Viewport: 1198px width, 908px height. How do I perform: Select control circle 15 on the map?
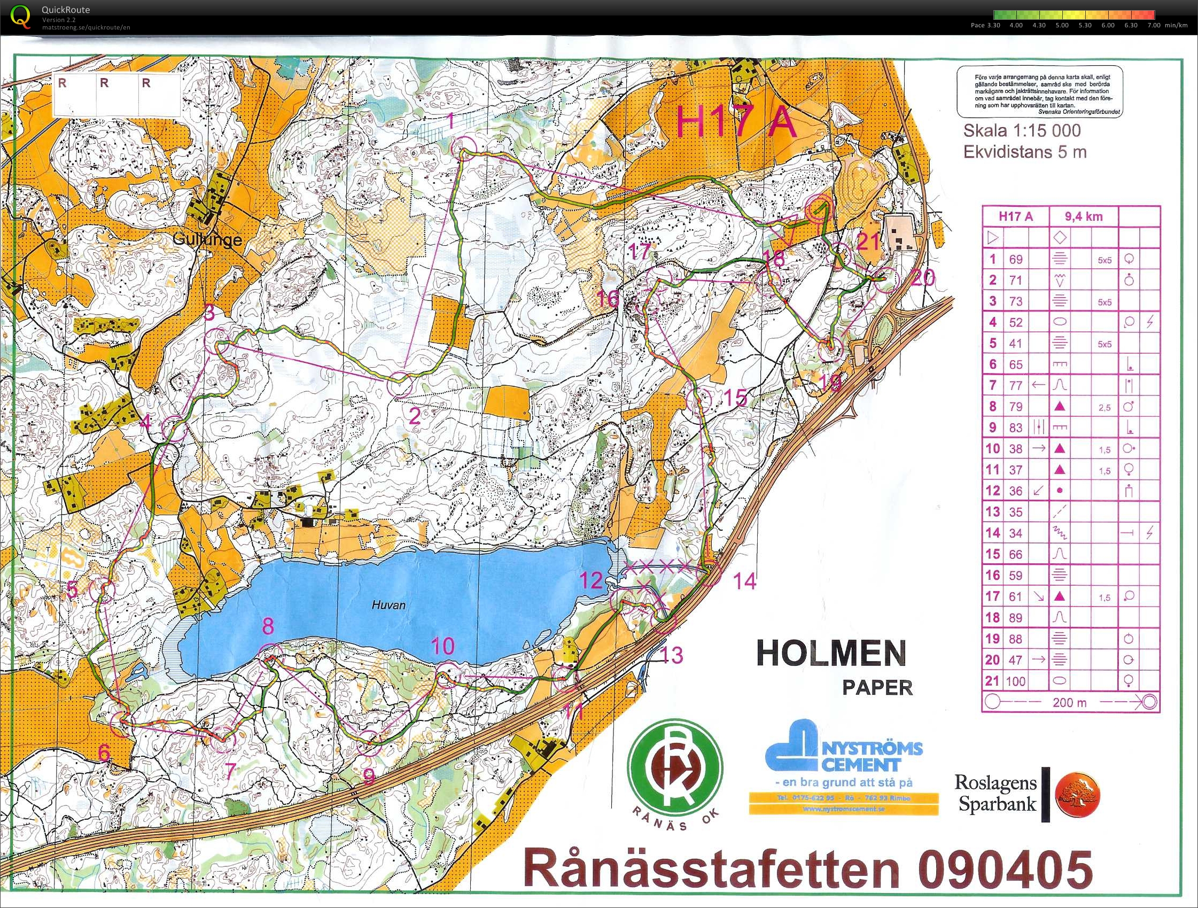click(x=698, y=400)
